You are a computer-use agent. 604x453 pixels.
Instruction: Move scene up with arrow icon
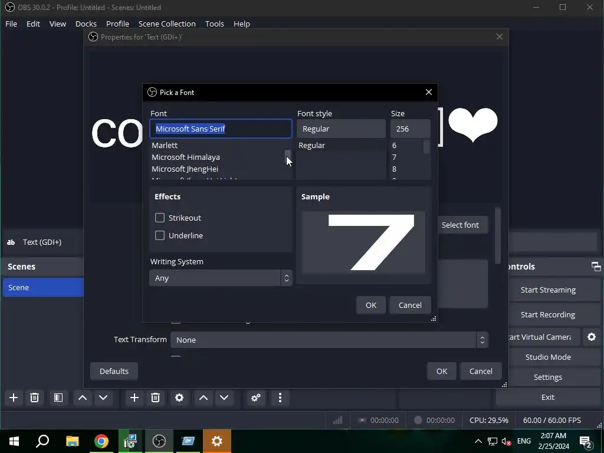click(83, 398)
